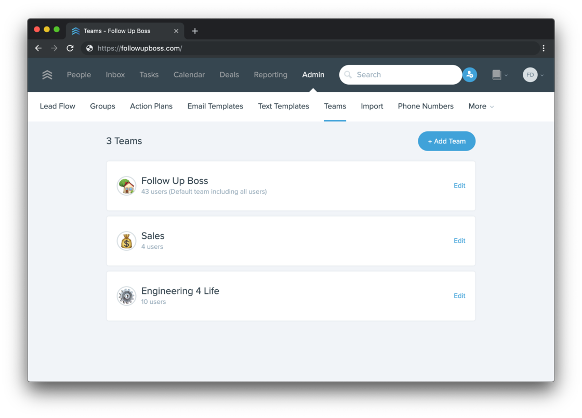Click the yellow minimize window button
The width and height of the screenshot is (582, 418).
pos(47,29)
